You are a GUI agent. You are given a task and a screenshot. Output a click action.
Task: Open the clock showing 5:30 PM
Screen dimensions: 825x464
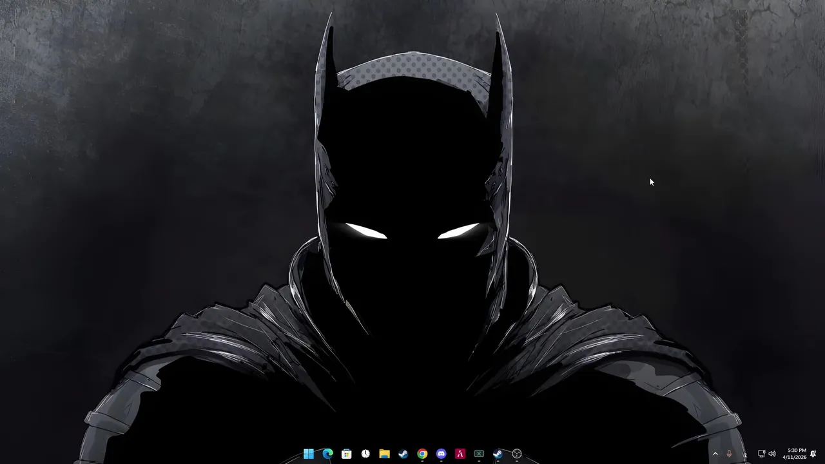795,454
